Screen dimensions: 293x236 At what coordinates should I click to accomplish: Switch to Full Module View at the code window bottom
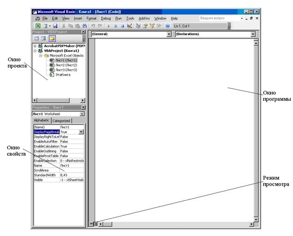pos(96,223)
